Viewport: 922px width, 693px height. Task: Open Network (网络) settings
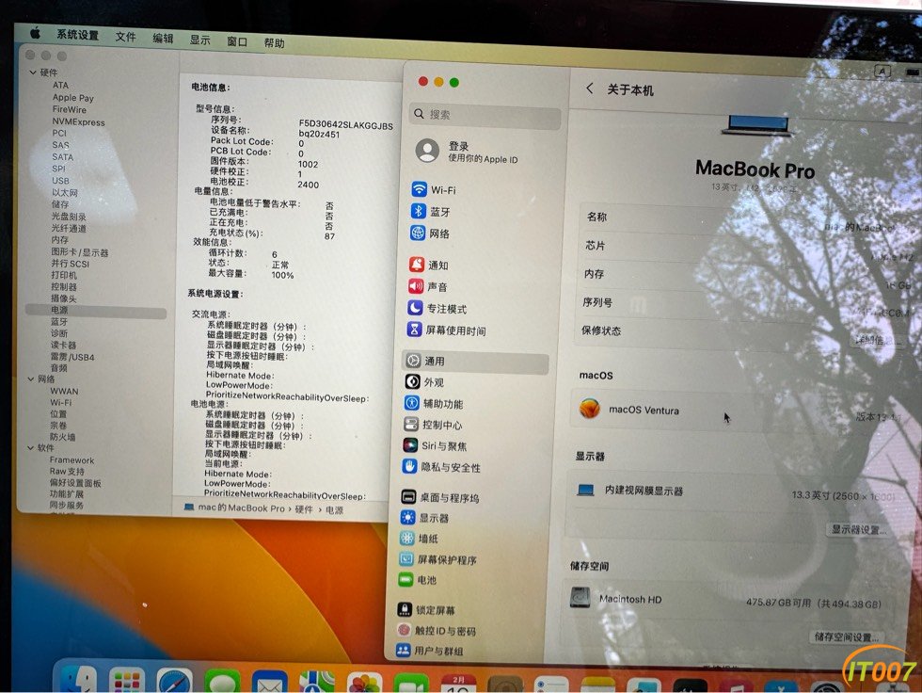tap(430, 234)
